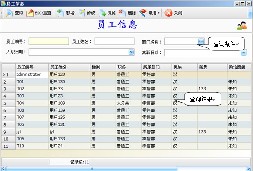The width and height of the screenshot is (253, 171).
Task: Click the 新增 add record icon
Action: pyautogui.click(x=60, y=13)
